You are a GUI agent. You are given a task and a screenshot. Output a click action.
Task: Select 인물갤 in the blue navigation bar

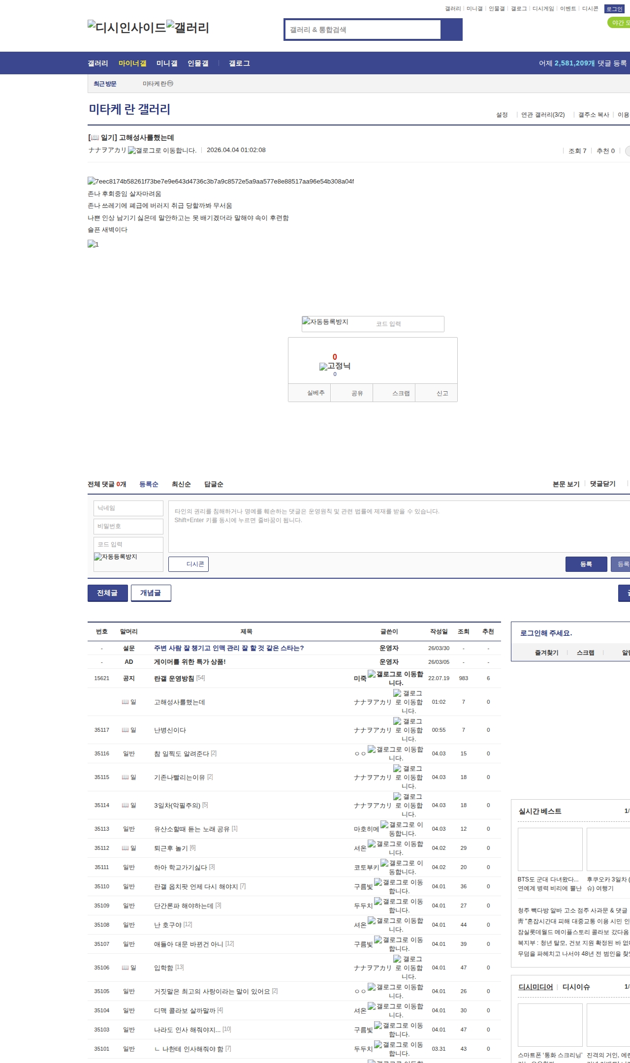pos(198,63)
